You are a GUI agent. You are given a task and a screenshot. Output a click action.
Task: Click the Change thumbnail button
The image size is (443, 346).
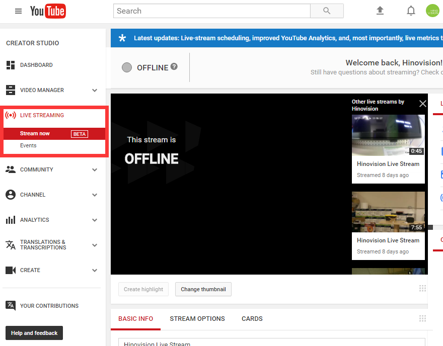click(203, 289)
